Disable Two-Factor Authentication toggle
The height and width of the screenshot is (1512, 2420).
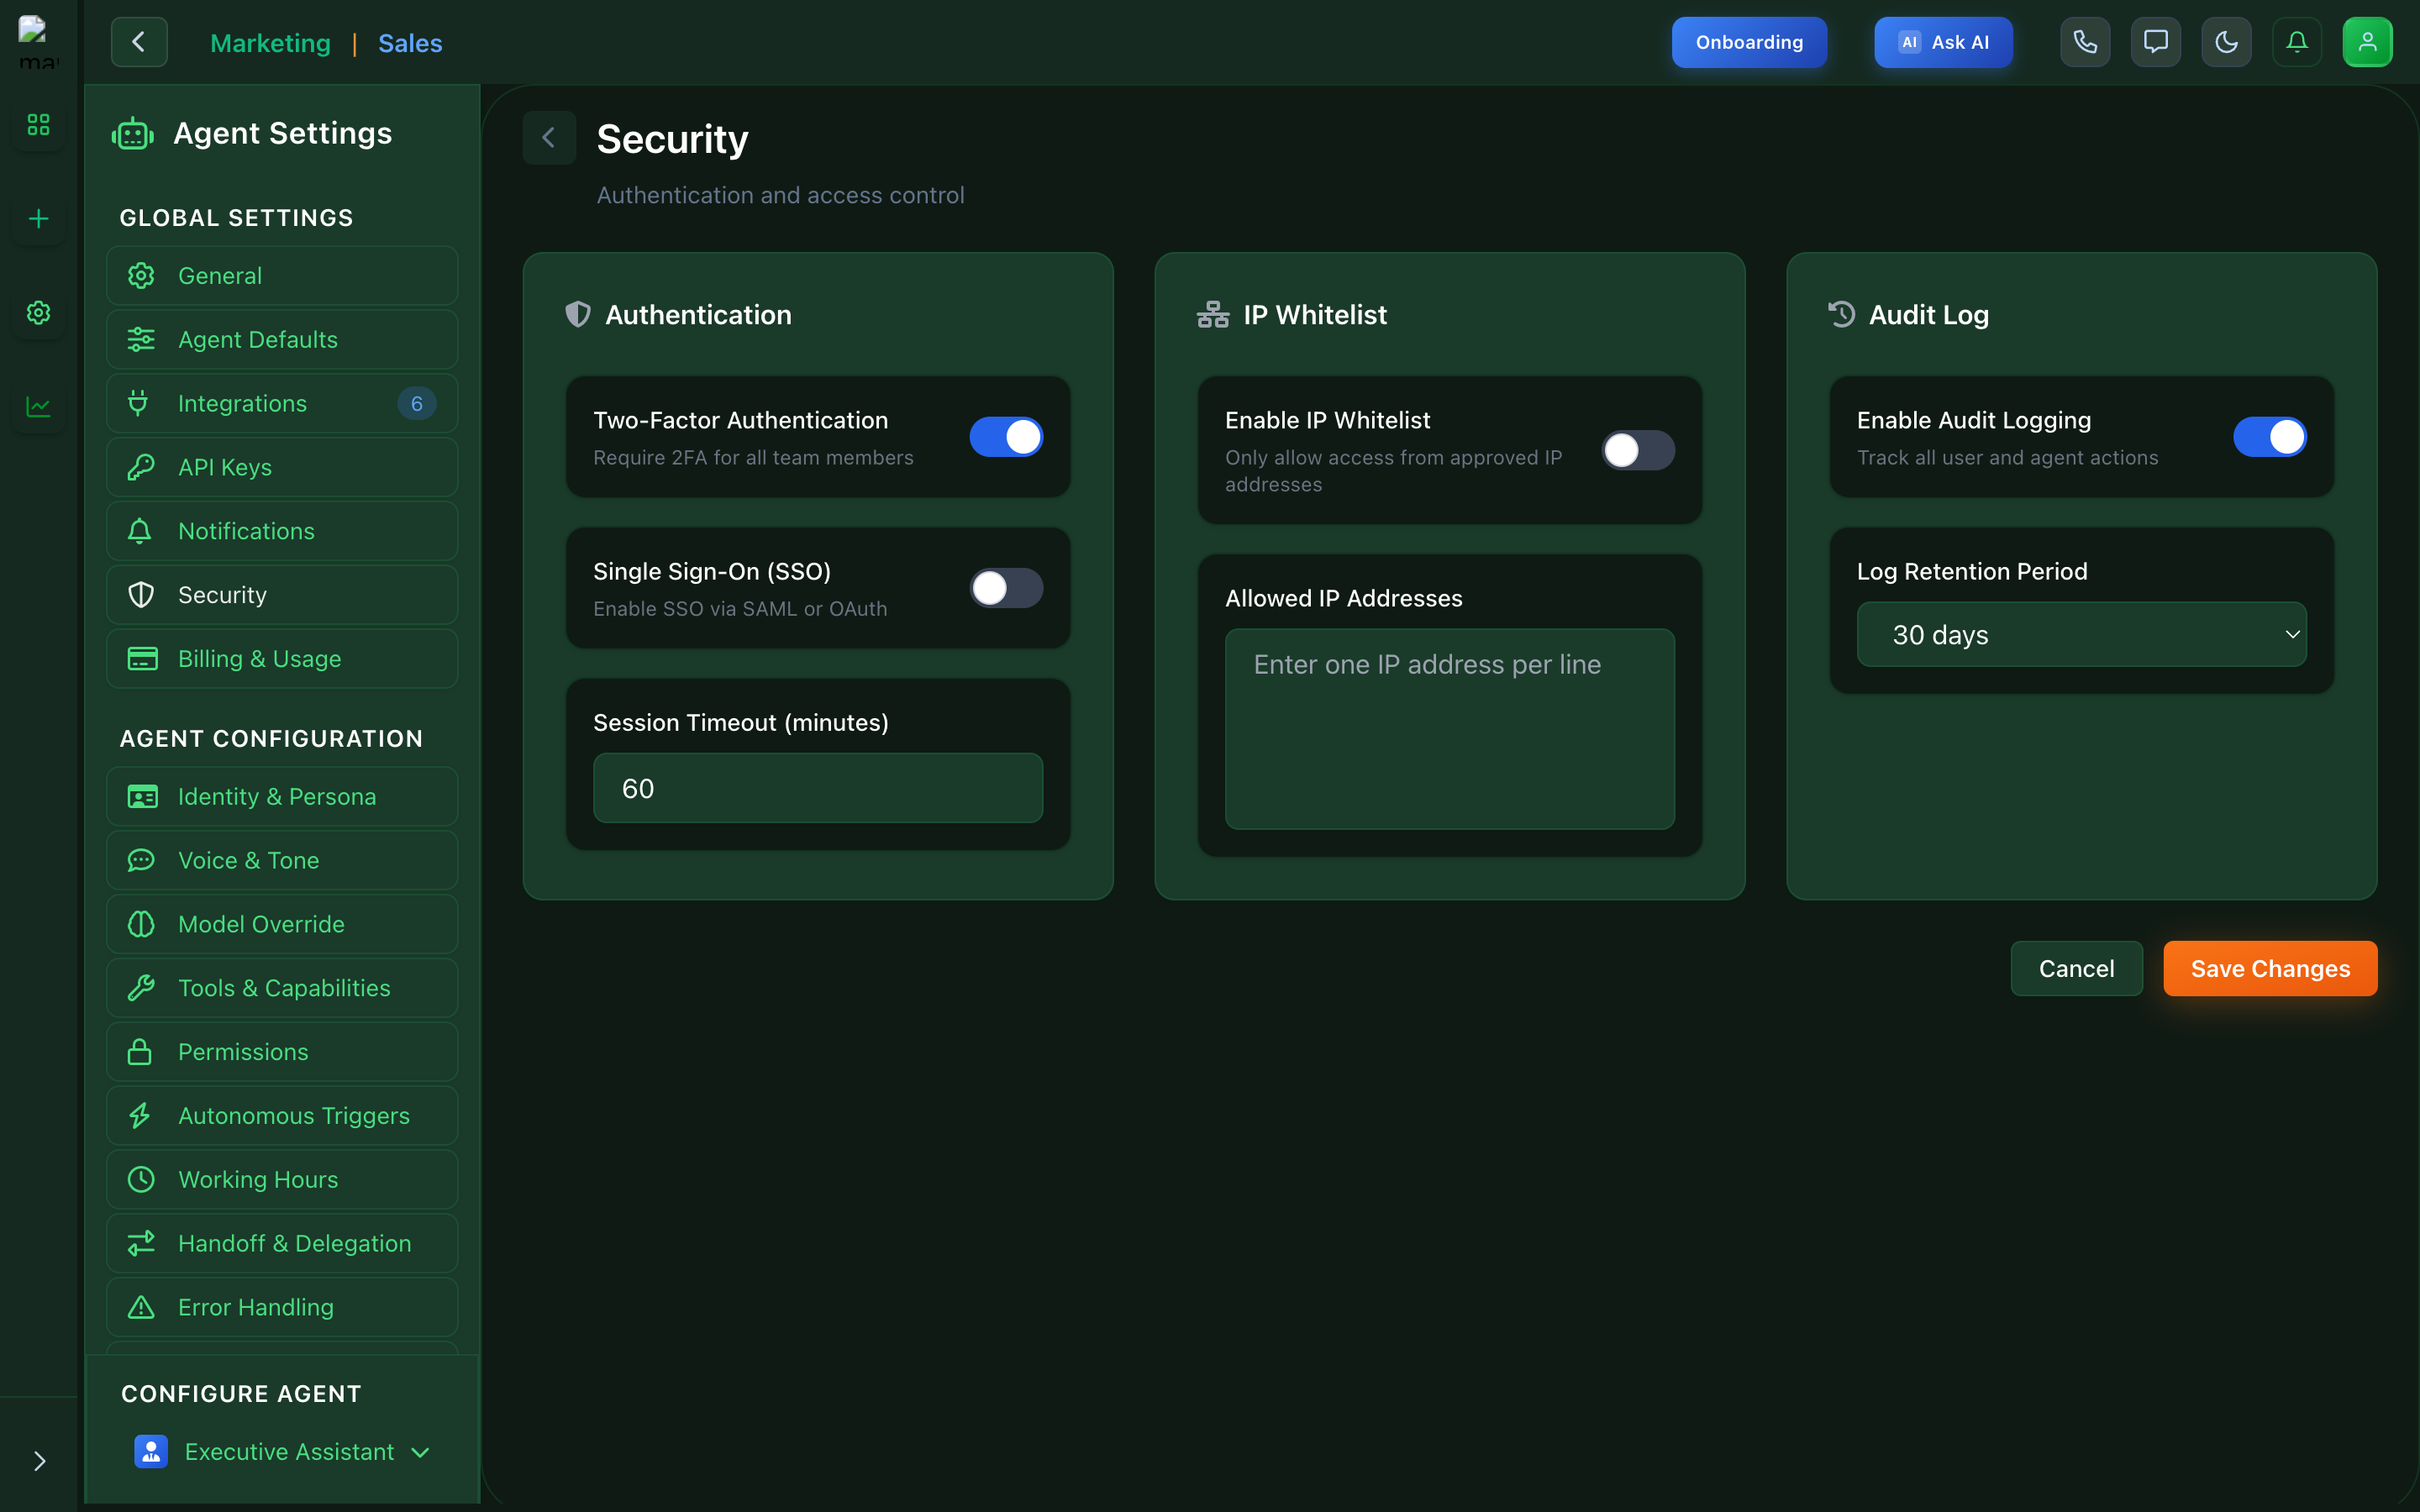point(1006,437)
